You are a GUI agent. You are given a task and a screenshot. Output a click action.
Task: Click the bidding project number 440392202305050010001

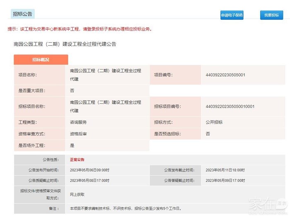coord(230,106)
